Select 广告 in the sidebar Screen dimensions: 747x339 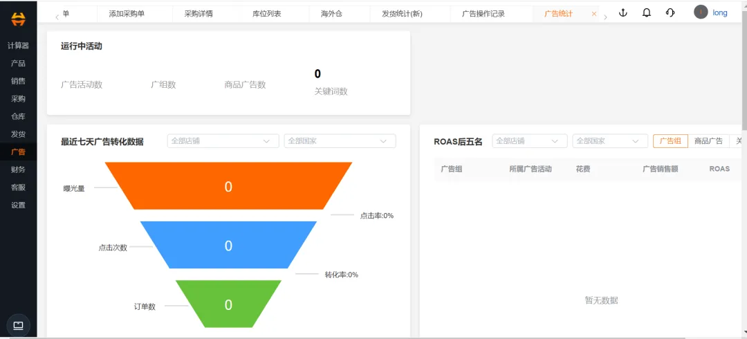pyautogui.click(x=18, y=153)
